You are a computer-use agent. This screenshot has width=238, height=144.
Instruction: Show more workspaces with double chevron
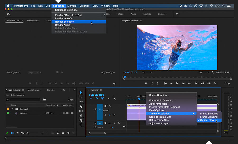pyautogui.click(x=177, y=14)
